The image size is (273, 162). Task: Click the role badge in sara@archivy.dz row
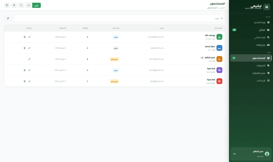tap(116, 48)
